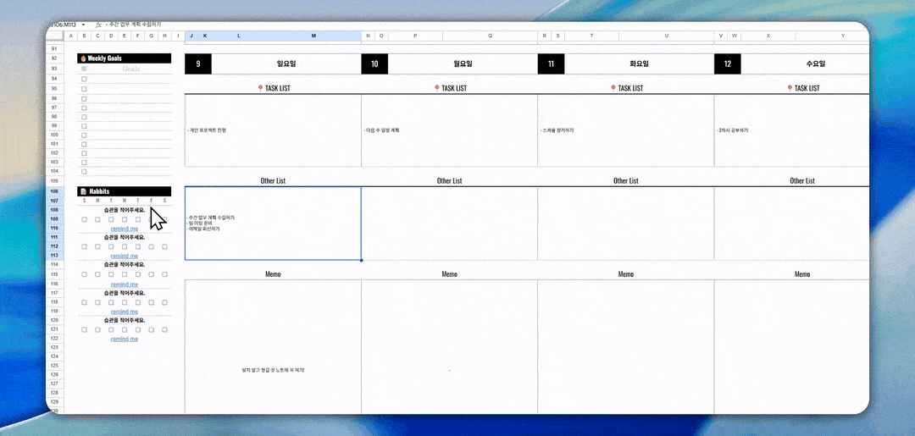Select the column X header
The width and height of the screenshot is (915, 436).
pyautogui.click(x=768, y=36)
